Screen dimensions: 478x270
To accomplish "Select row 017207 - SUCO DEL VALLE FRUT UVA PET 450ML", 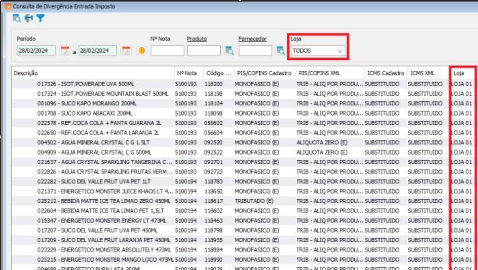I will [243, 230].
